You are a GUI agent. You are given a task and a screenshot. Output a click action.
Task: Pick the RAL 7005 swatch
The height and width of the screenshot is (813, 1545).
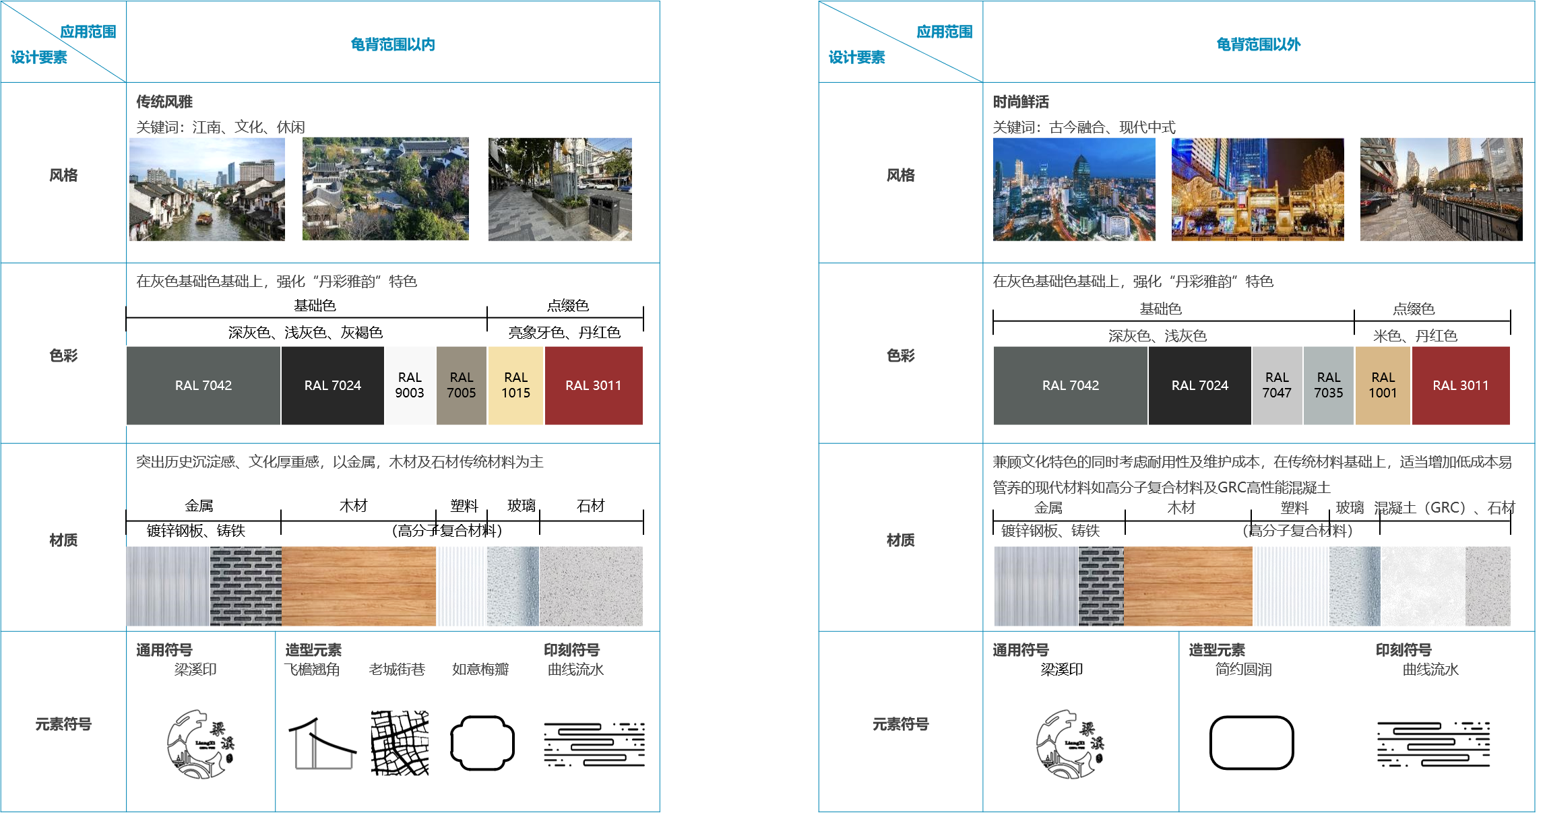click(462, 385)
